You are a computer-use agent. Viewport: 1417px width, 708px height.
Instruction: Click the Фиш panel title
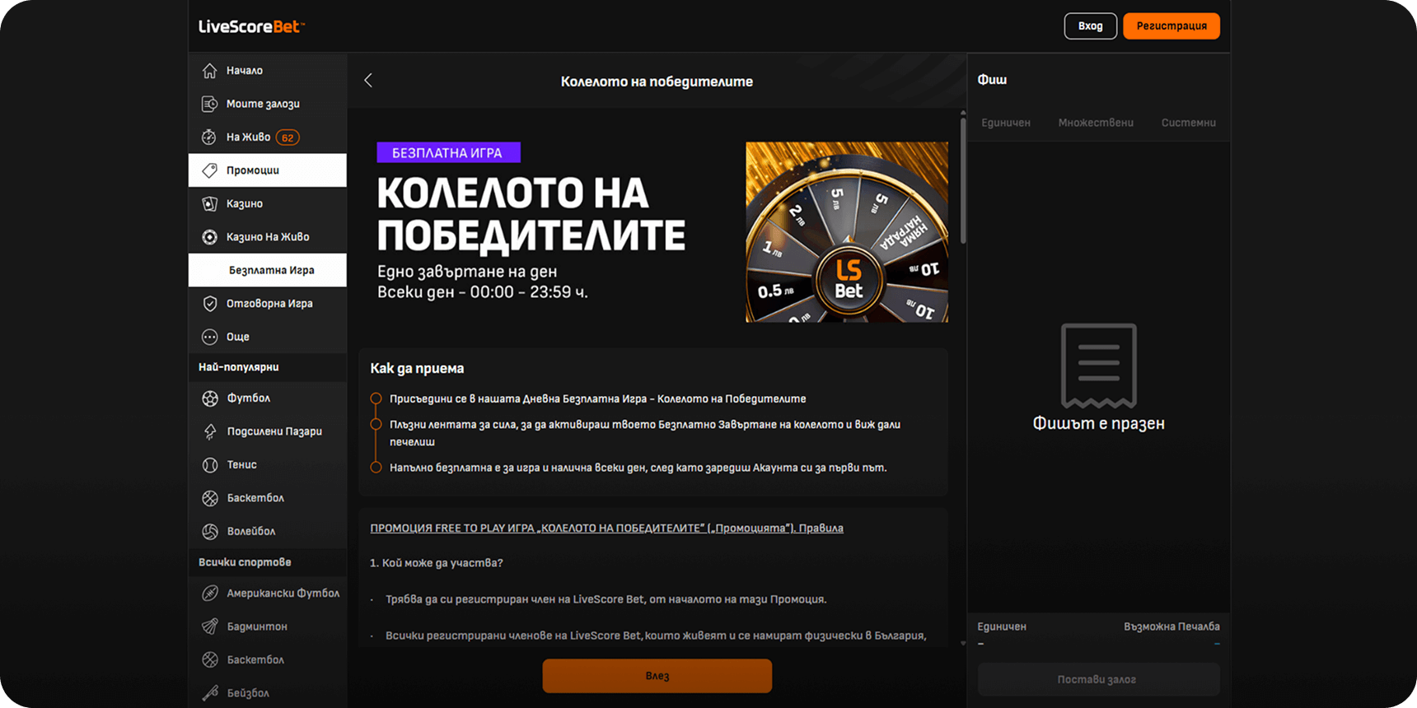pyautogui.click(x=992, y=80)
